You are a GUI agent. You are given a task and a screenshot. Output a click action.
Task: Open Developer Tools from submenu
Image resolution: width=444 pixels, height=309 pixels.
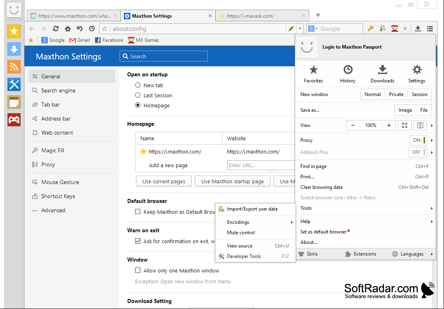255,256
